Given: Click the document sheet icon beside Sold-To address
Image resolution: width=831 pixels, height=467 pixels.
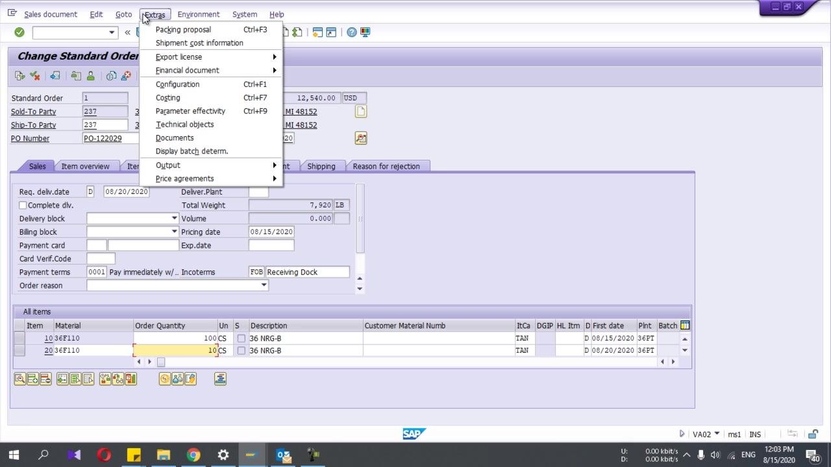Looking at the screenshot, I should [361, 112].
